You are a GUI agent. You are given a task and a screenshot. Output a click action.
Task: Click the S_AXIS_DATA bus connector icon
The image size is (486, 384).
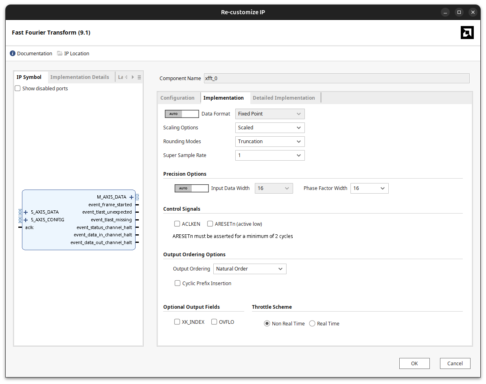[20, 212]
